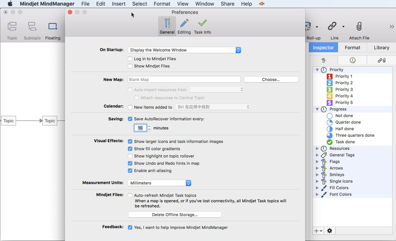Open the Link toolbar dropdown arrow
Image resolution: width=396 pixels, height=241 pixels.
343,27
